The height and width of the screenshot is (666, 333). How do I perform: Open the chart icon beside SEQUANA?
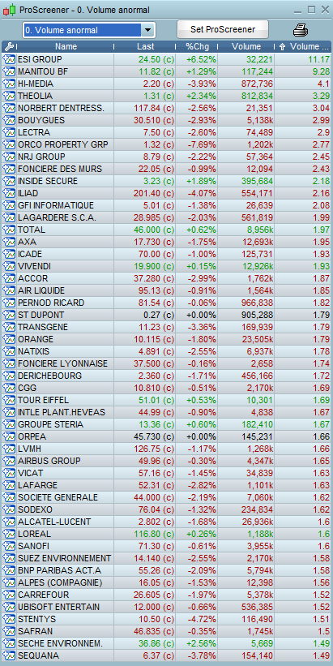click(9, 655)
